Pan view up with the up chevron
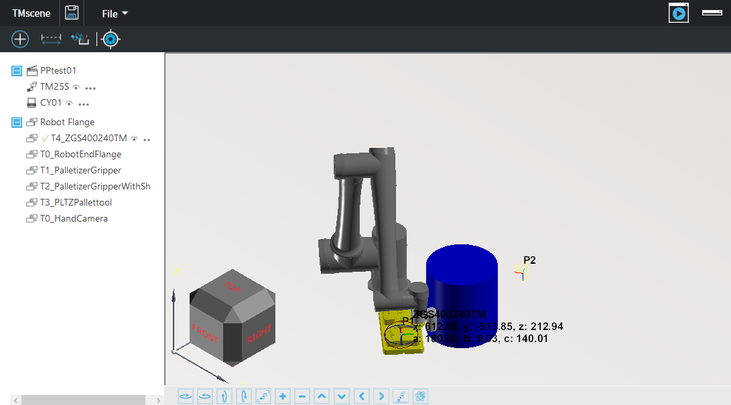Screen dimensions: 731x405 [322, 396]
